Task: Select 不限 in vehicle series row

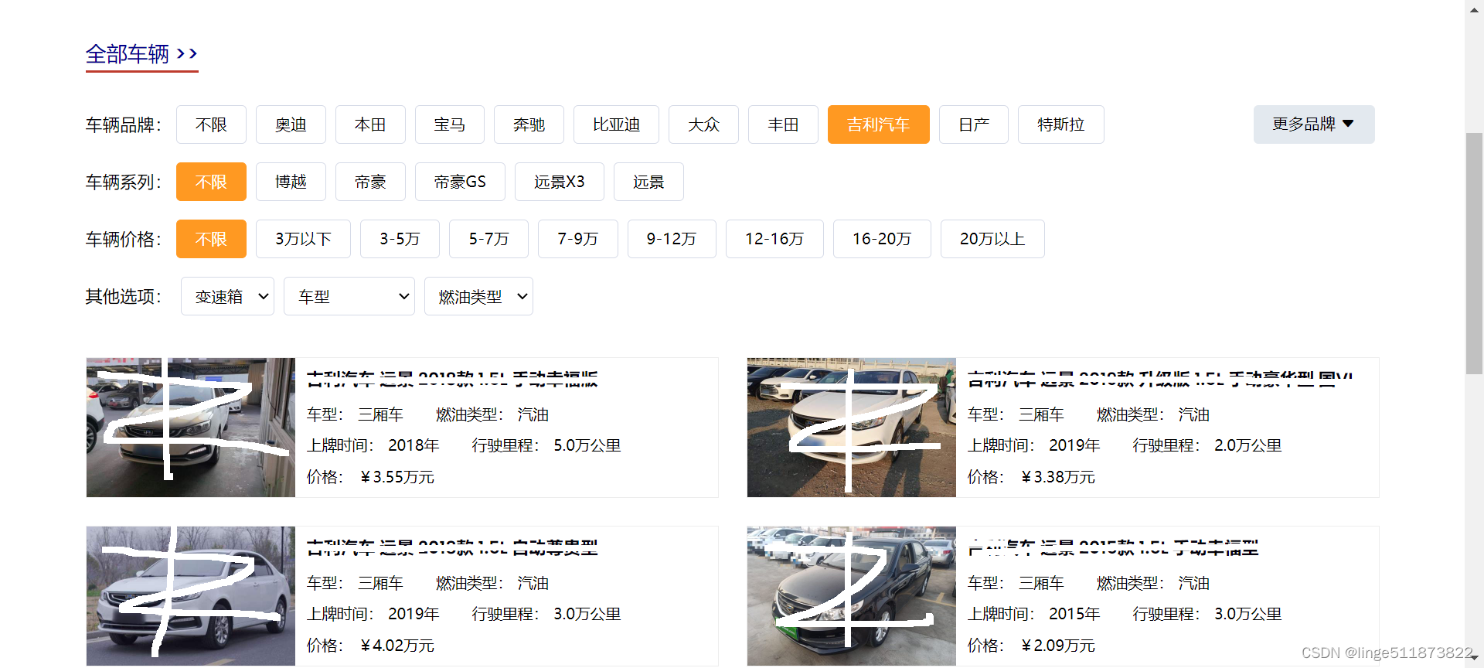Action: (x=211, y=182)
